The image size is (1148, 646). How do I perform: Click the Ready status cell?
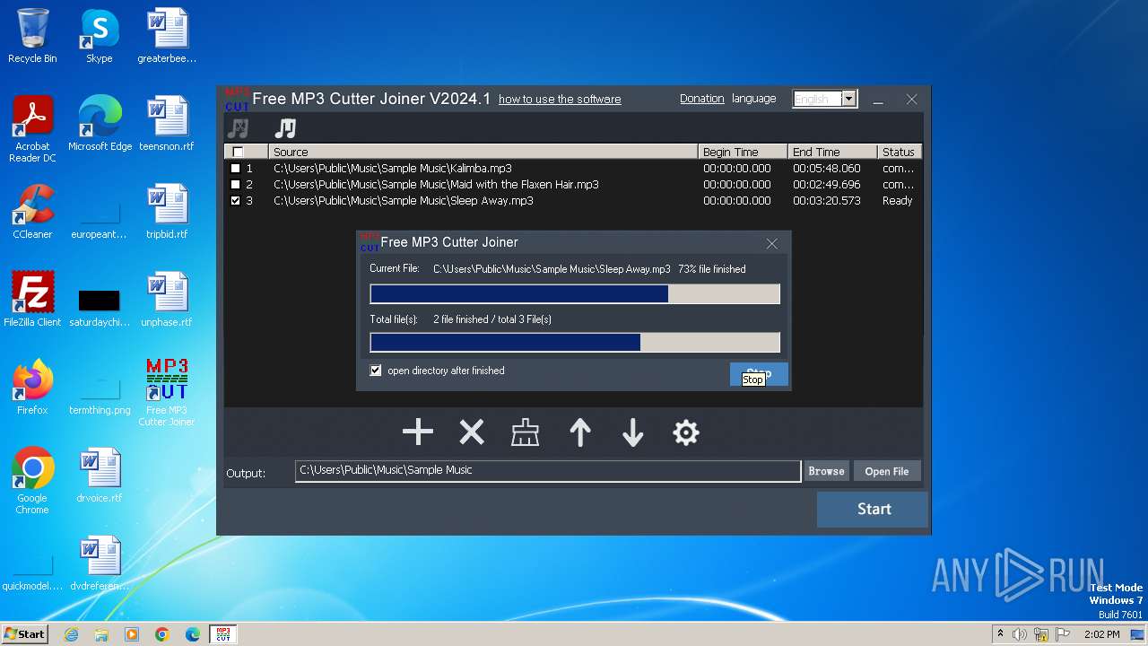tap(898, 201)
